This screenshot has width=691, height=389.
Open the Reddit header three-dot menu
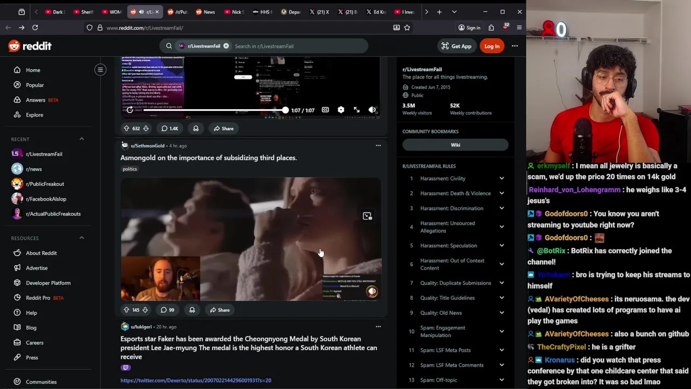514,46
